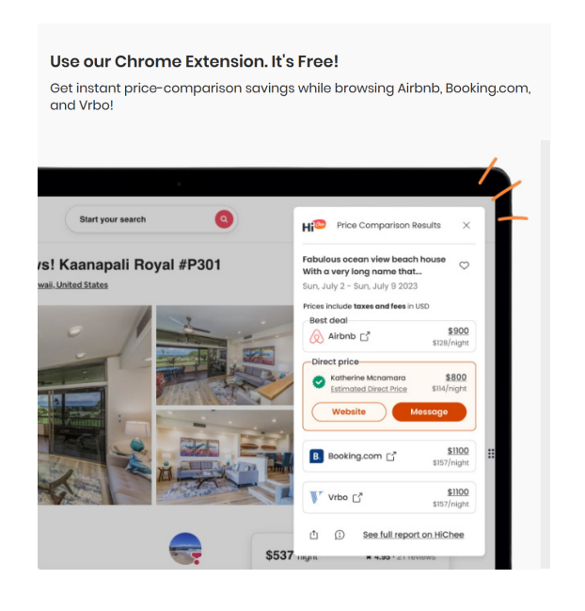Close the Price Comparison Results panel
585x611 pixels.
tap(466, 225)
